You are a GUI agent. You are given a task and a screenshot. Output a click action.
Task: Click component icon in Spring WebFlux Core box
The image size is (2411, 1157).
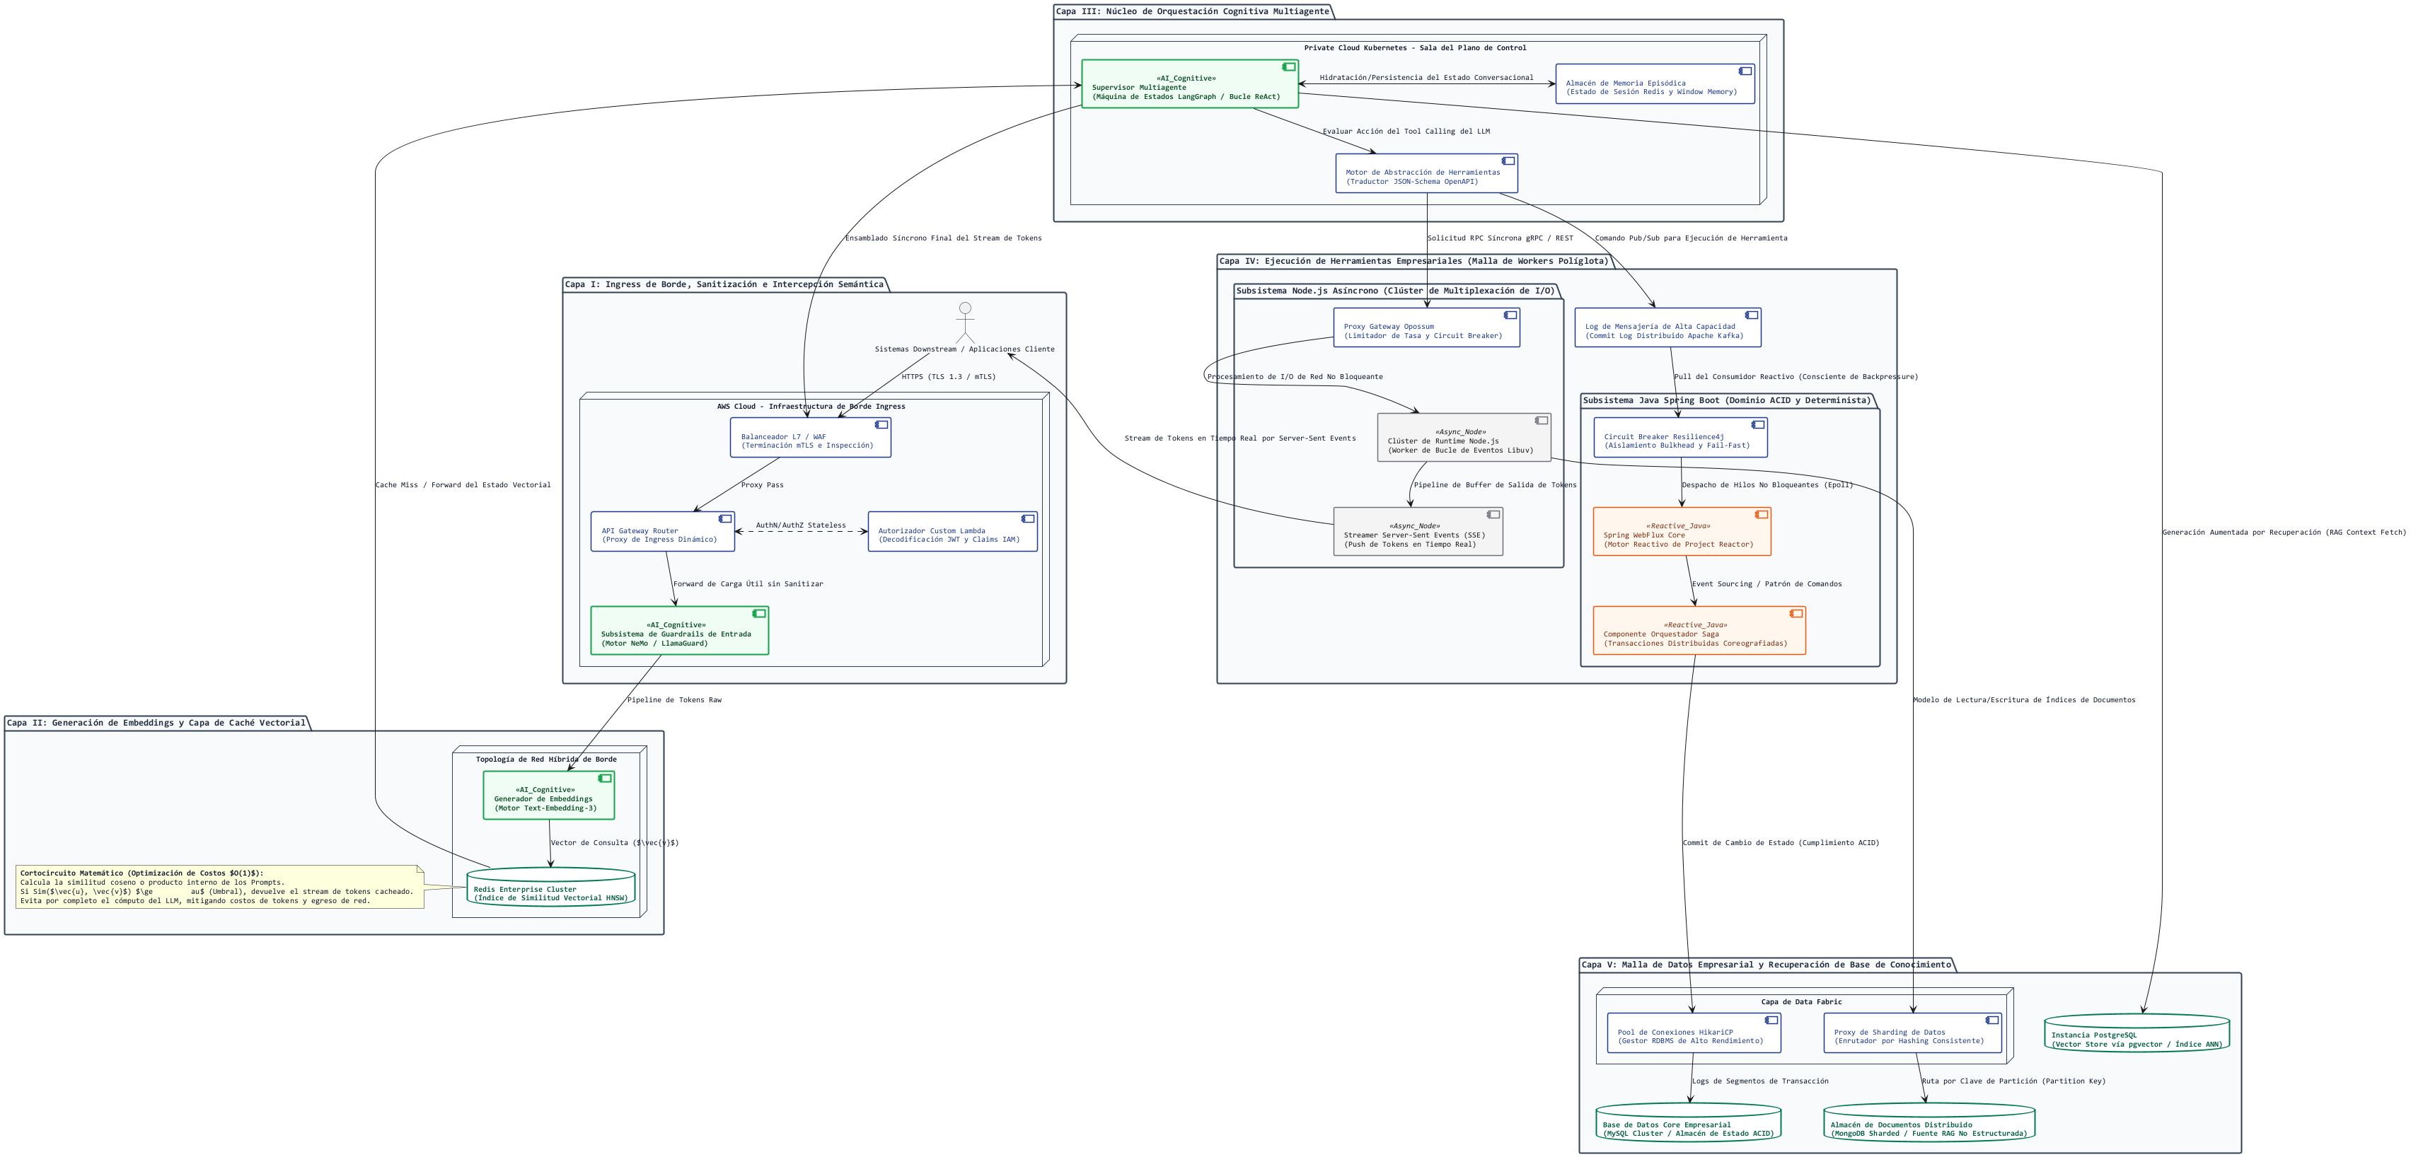(1762, 514)
